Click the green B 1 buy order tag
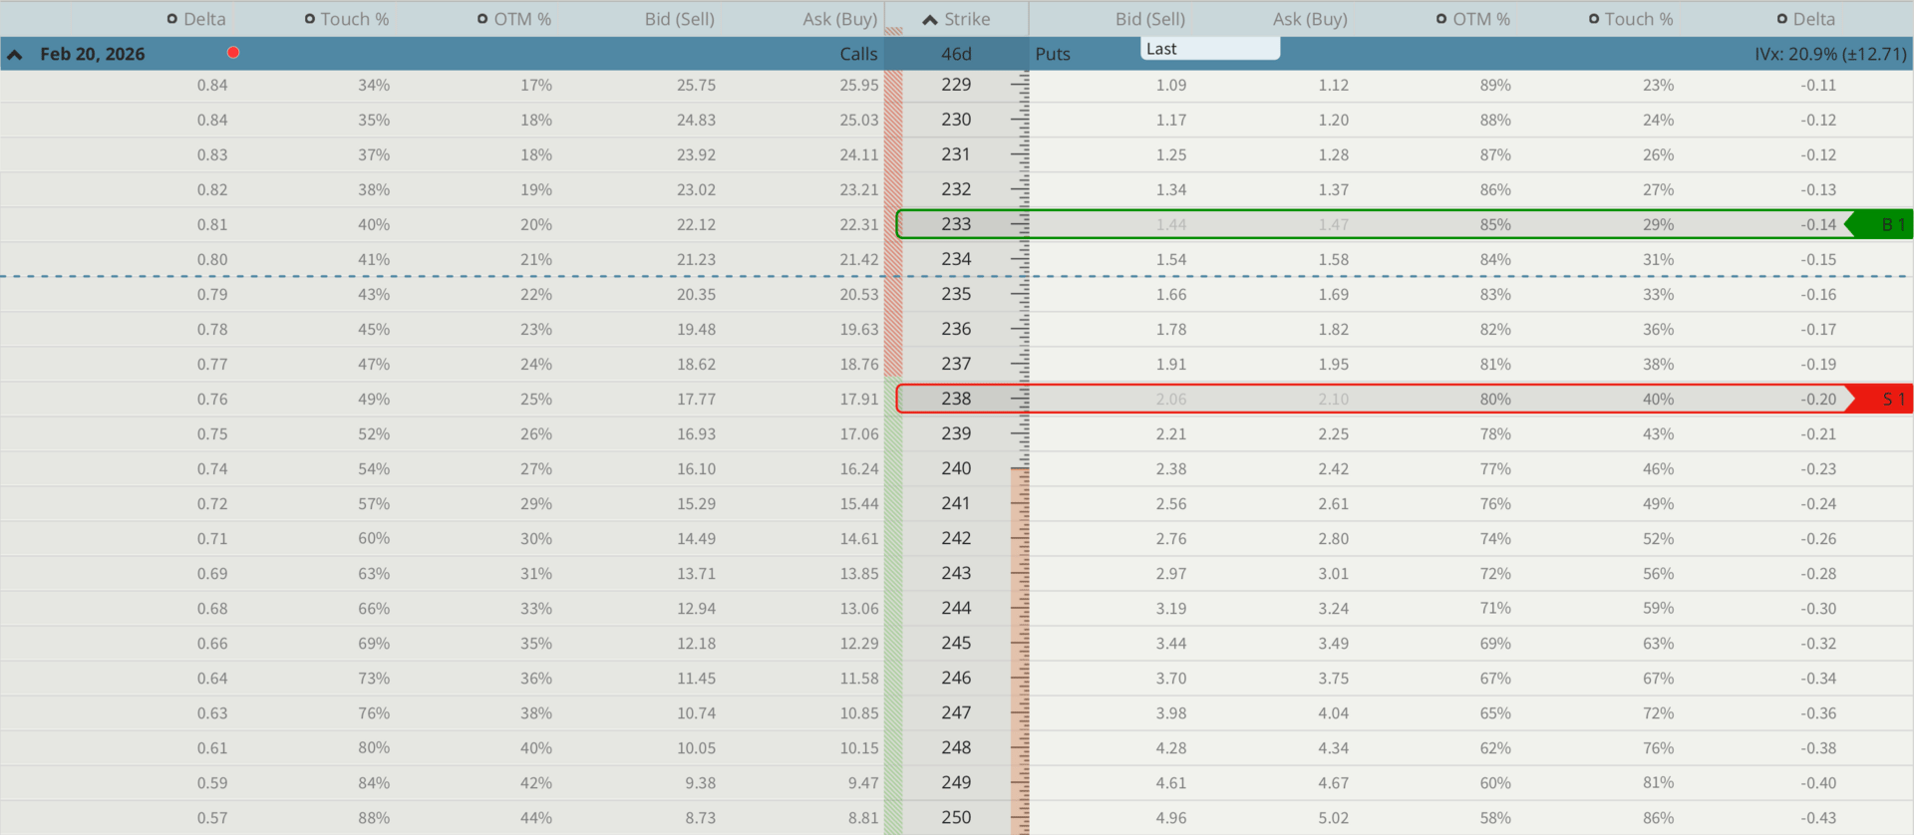Screen dimensions: 1914x835 (1881, 224)
